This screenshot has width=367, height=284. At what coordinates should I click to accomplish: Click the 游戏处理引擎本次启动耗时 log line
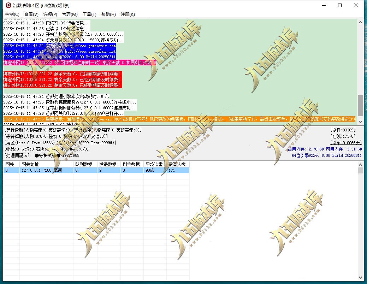coord(57,96)
